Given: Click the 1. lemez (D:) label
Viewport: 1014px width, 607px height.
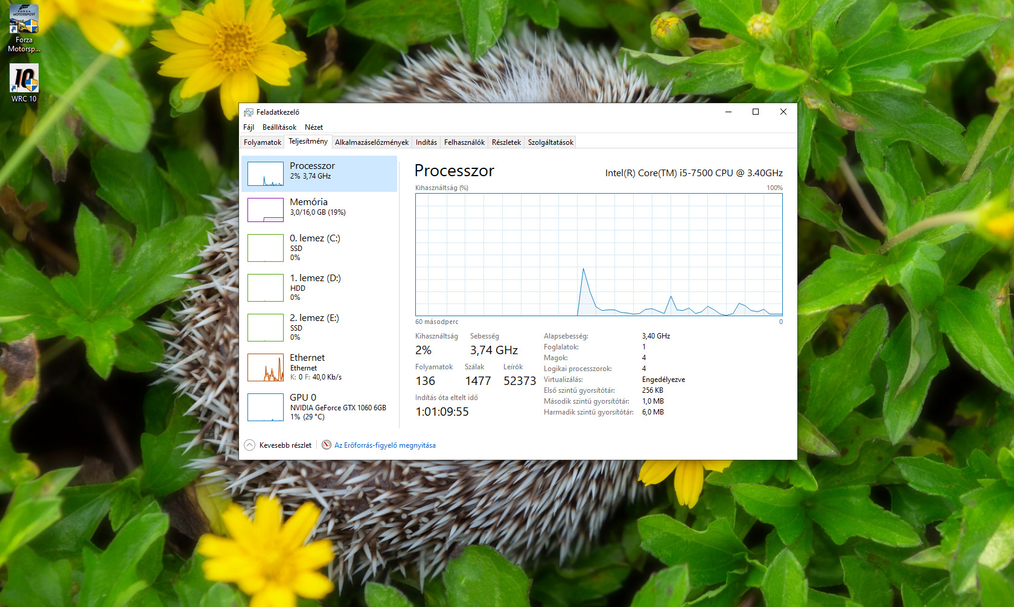Looking at the screenshot, I should tap(315, 278).
